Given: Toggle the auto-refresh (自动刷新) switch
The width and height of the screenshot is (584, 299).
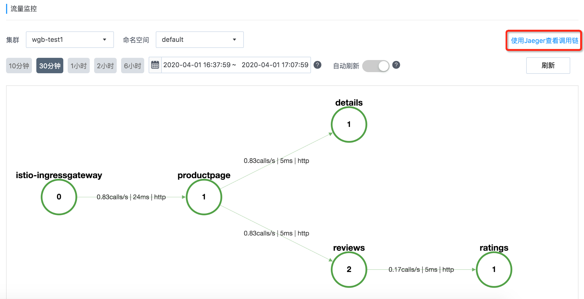Looking at the screenshot, I should click(x=376, y=66).
